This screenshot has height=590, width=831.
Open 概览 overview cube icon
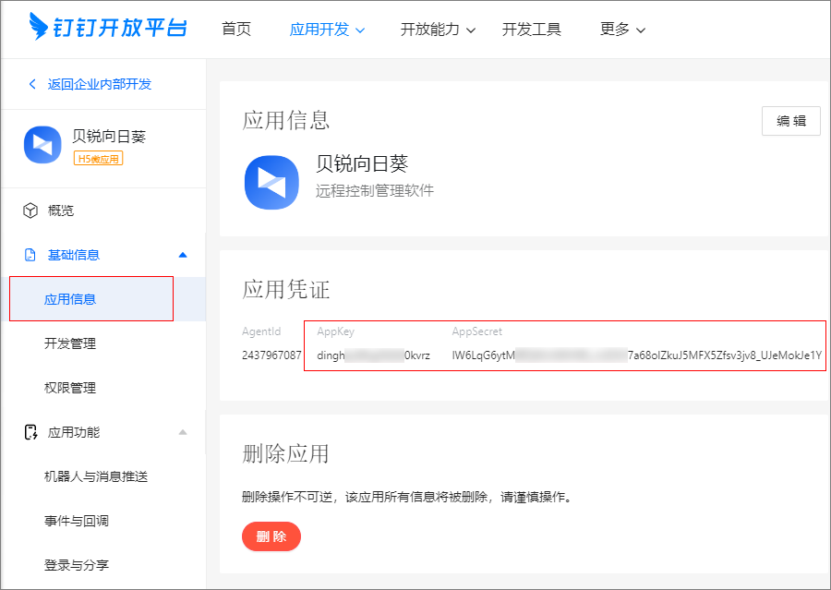(30, 211)
